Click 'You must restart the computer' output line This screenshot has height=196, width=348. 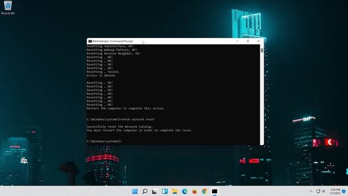coord(140,131)
